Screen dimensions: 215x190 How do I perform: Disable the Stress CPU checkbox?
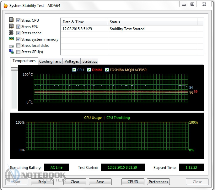(19, 20)
